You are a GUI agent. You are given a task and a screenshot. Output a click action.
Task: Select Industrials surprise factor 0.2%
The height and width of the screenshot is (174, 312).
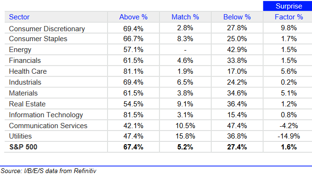[x=289, y=82]
